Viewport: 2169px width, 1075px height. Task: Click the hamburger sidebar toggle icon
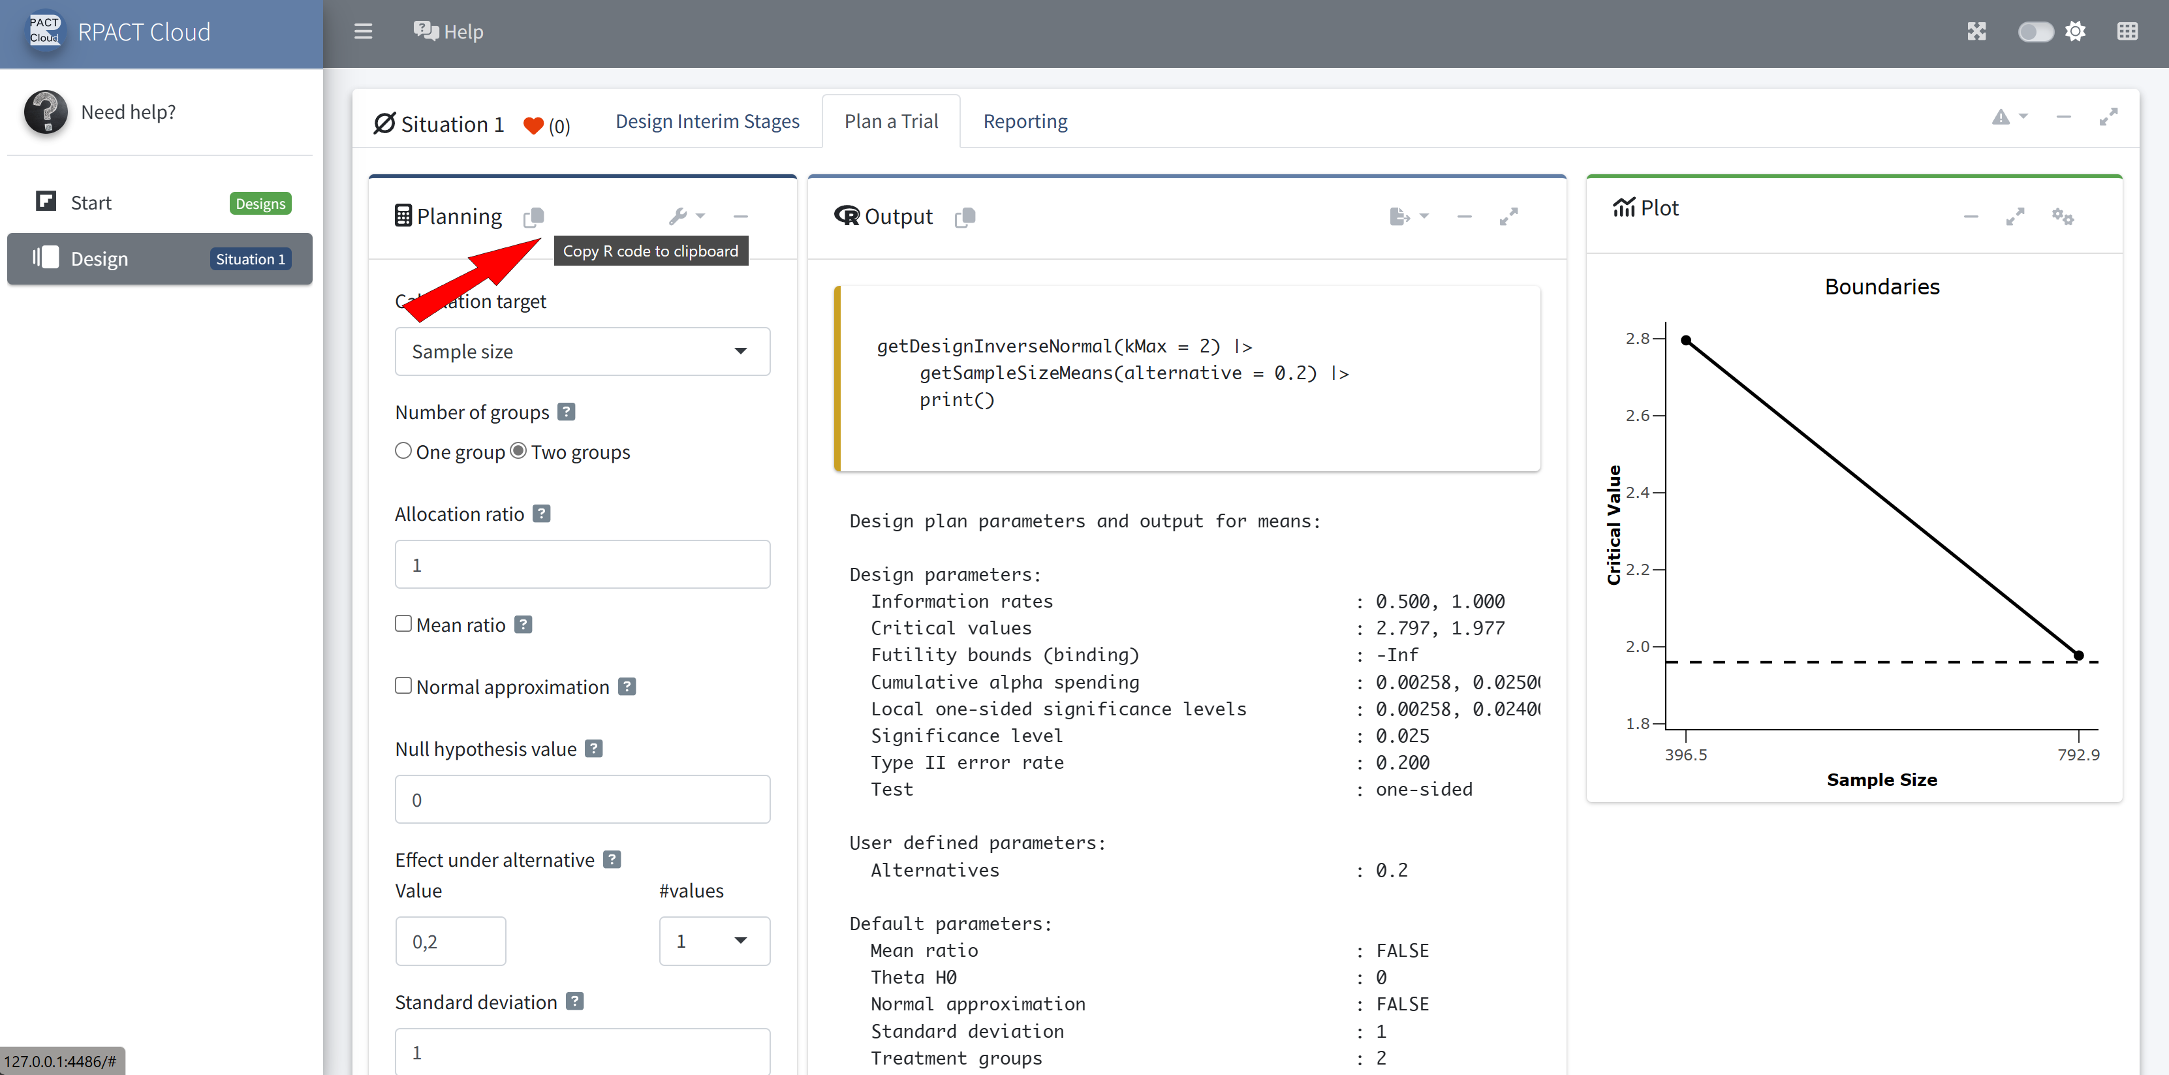(x=363, y=32)
